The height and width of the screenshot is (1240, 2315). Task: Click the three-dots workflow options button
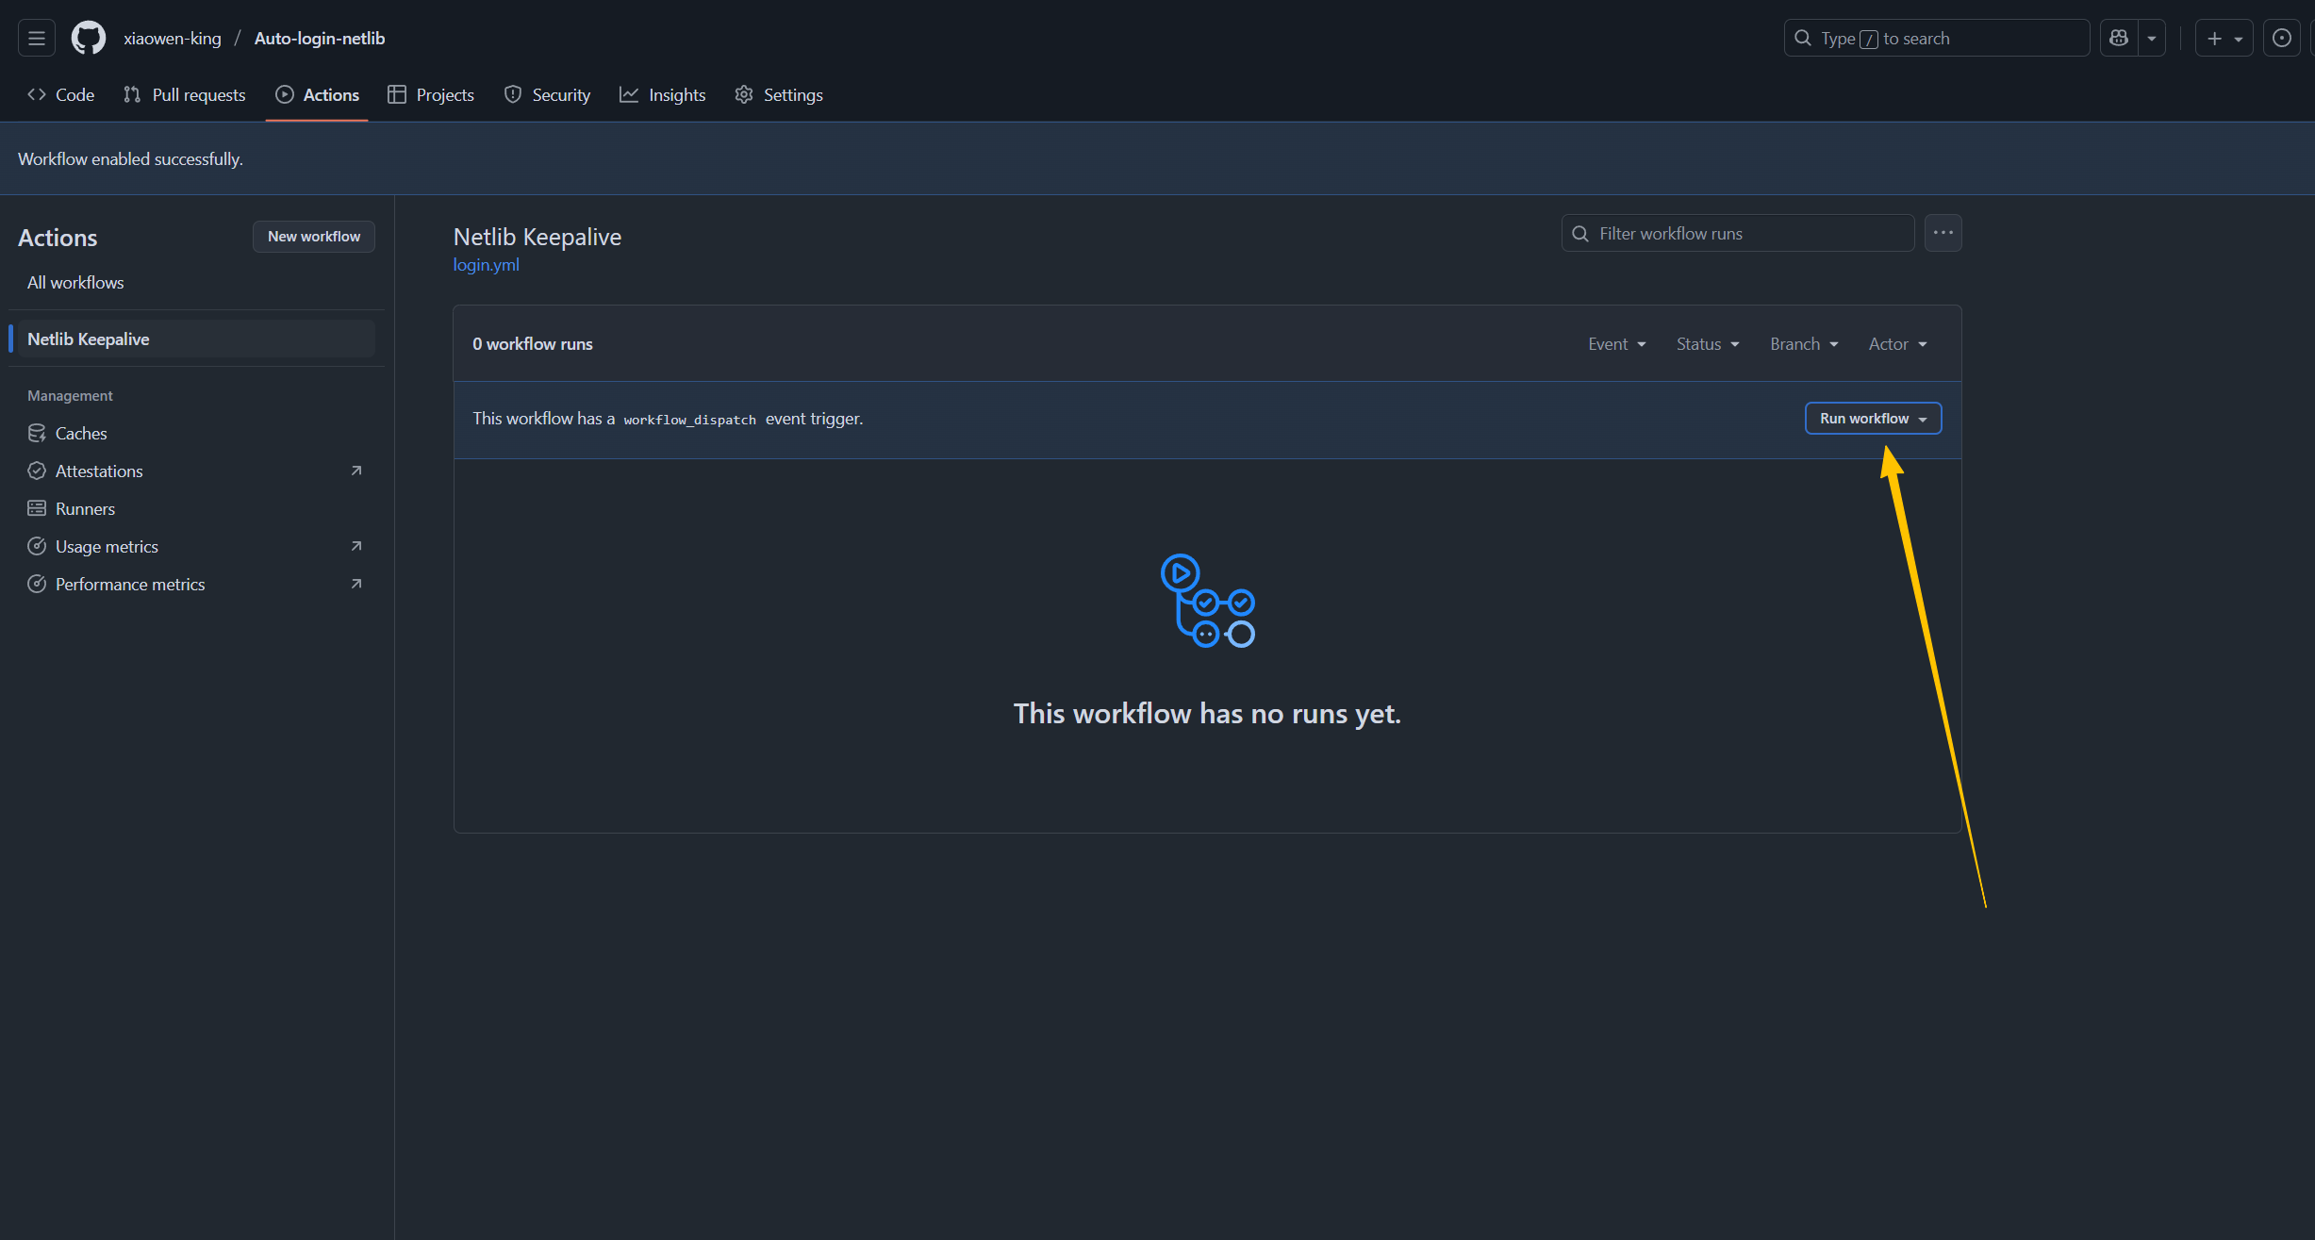pos(1943,233)
